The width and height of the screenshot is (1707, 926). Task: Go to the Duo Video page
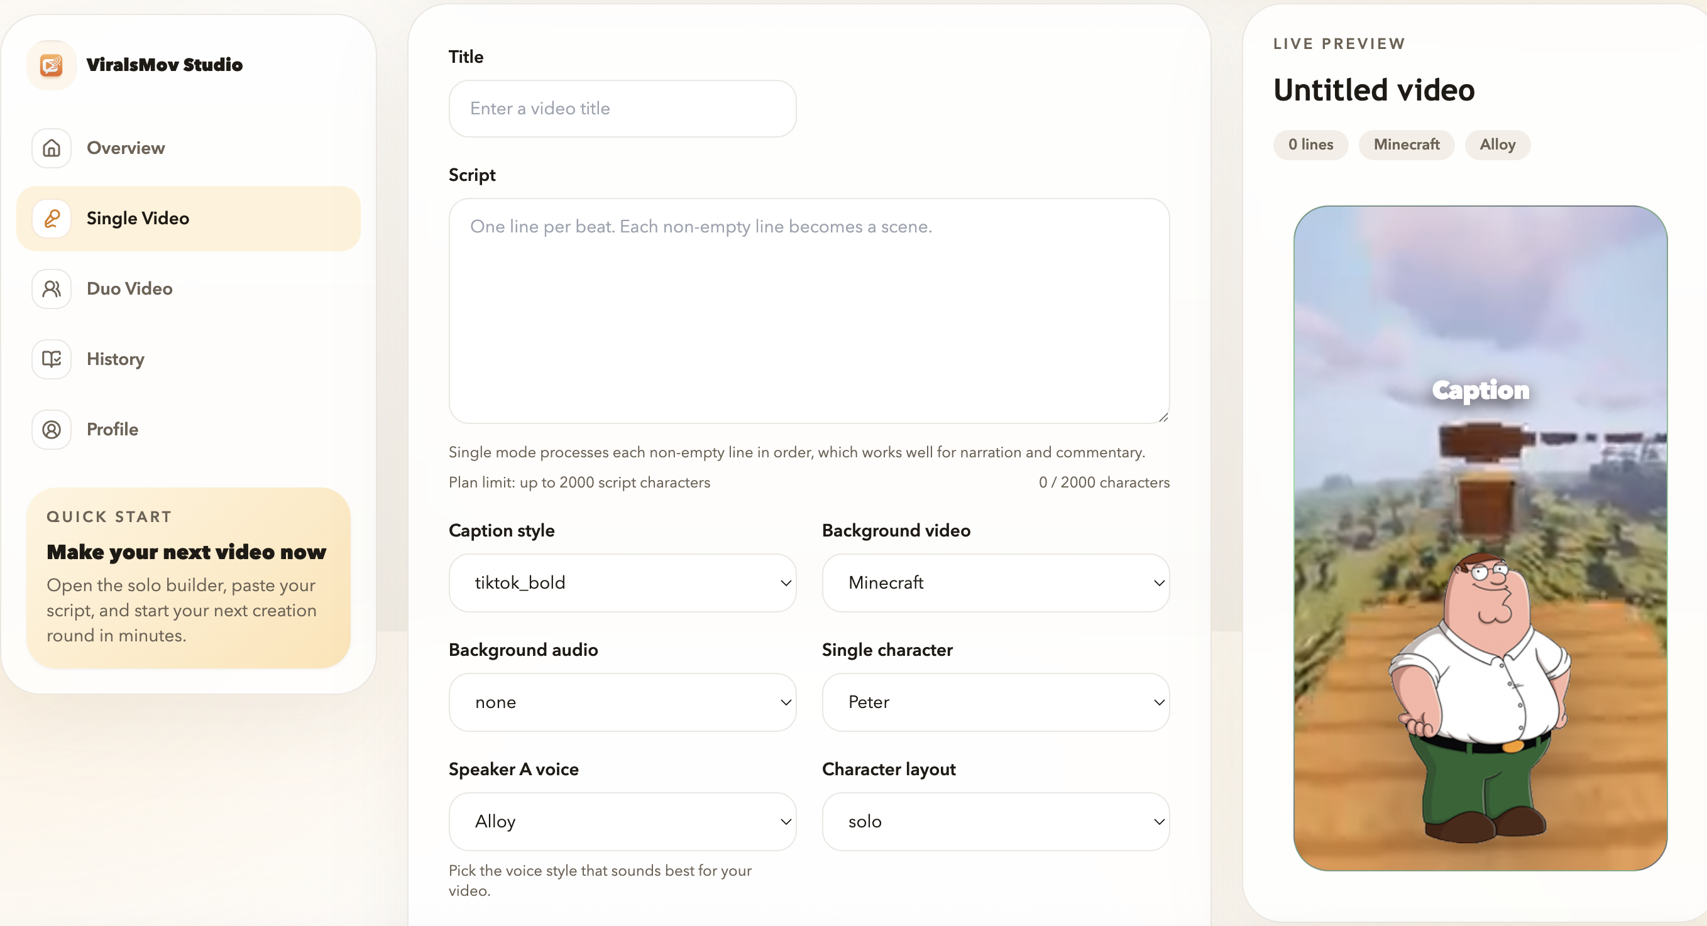pos(130,289)
